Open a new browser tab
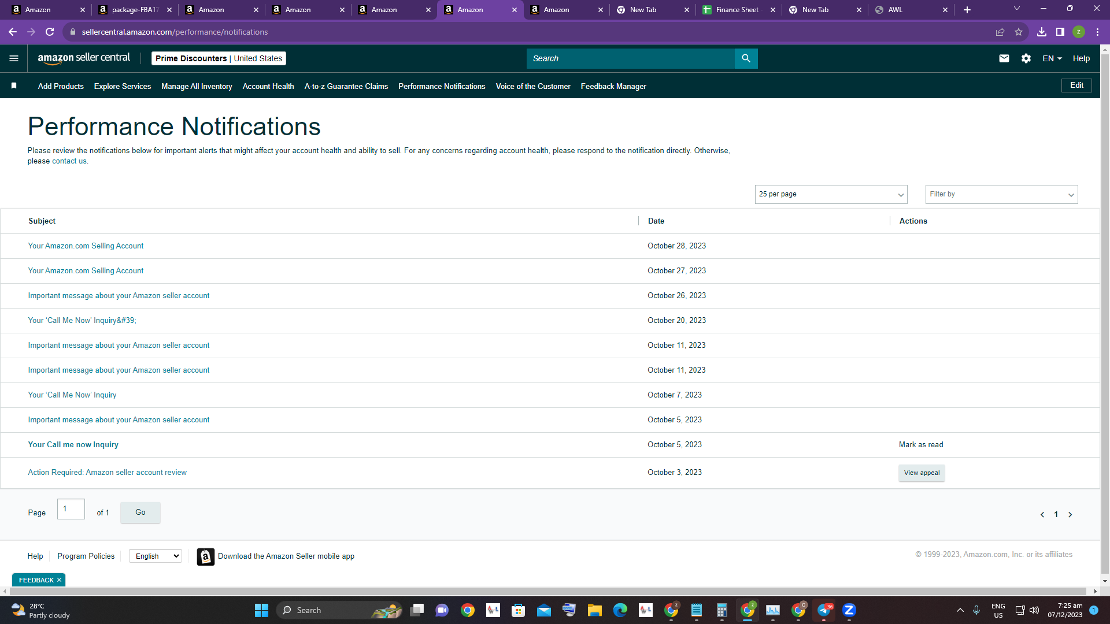The width and height of the screenshot is (1110, 624). pyautogui.click(x=967, y=10)
